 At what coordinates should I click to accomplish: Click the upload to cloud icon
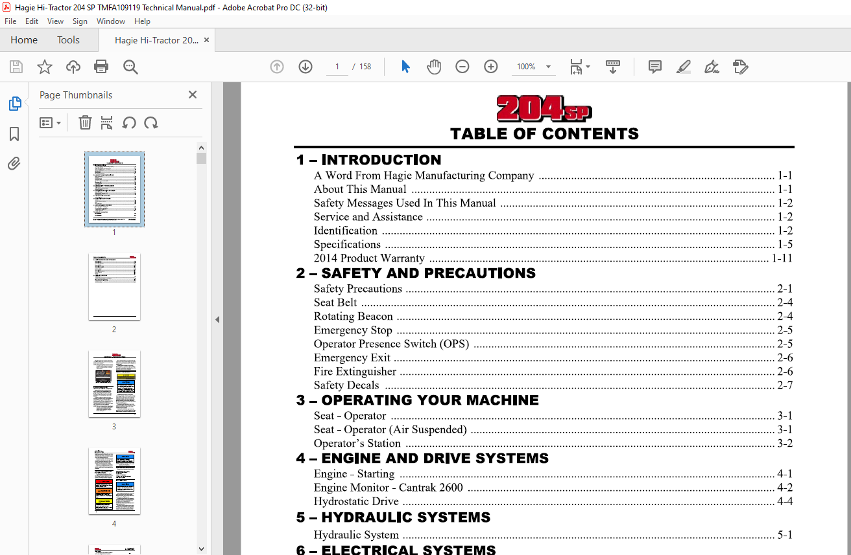73,67
